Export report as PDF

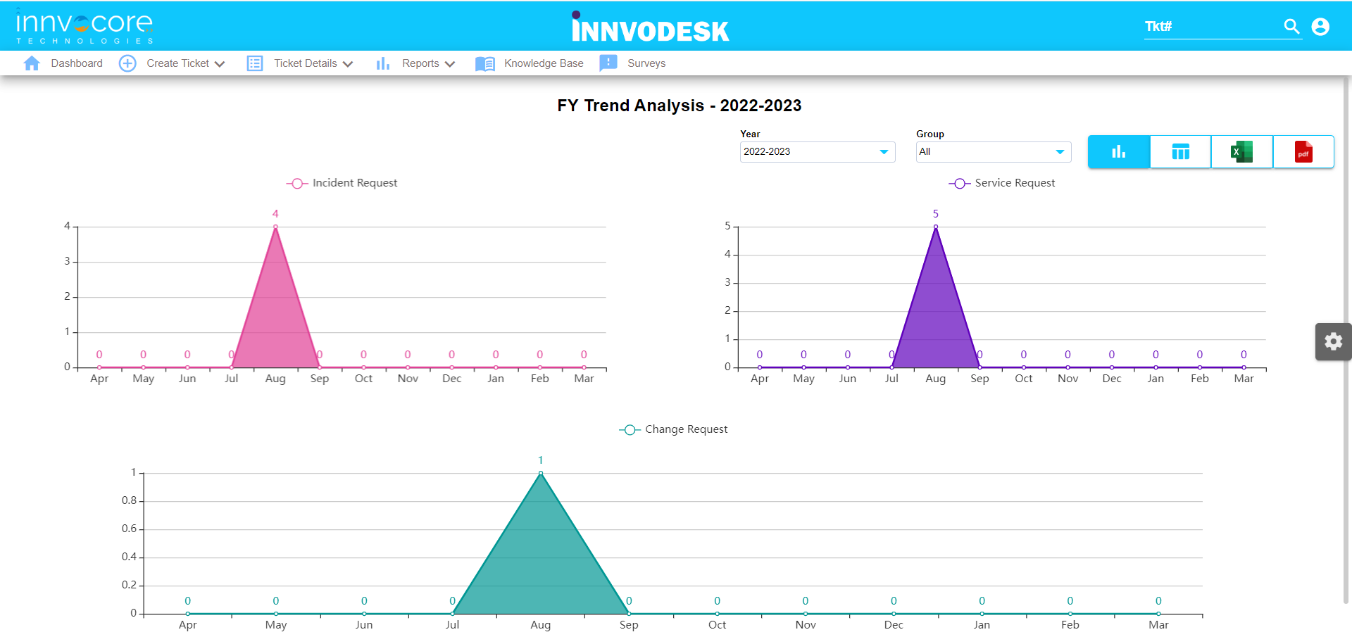point(1303,152)
